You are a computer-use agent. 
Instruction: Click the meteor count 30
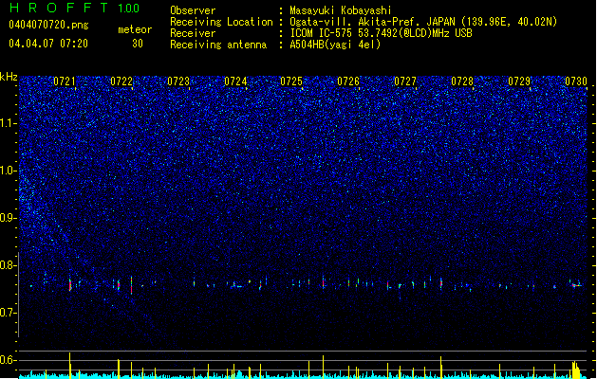138,44
